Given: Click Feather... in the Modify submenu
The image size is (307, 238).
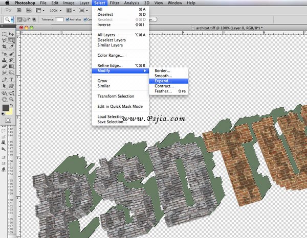Looking at the screenshot, I should click(163, 91).
